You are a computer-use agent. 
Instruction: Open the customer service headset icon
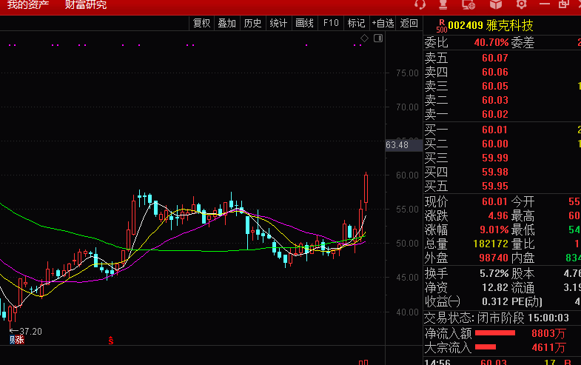tap(420, 4)
